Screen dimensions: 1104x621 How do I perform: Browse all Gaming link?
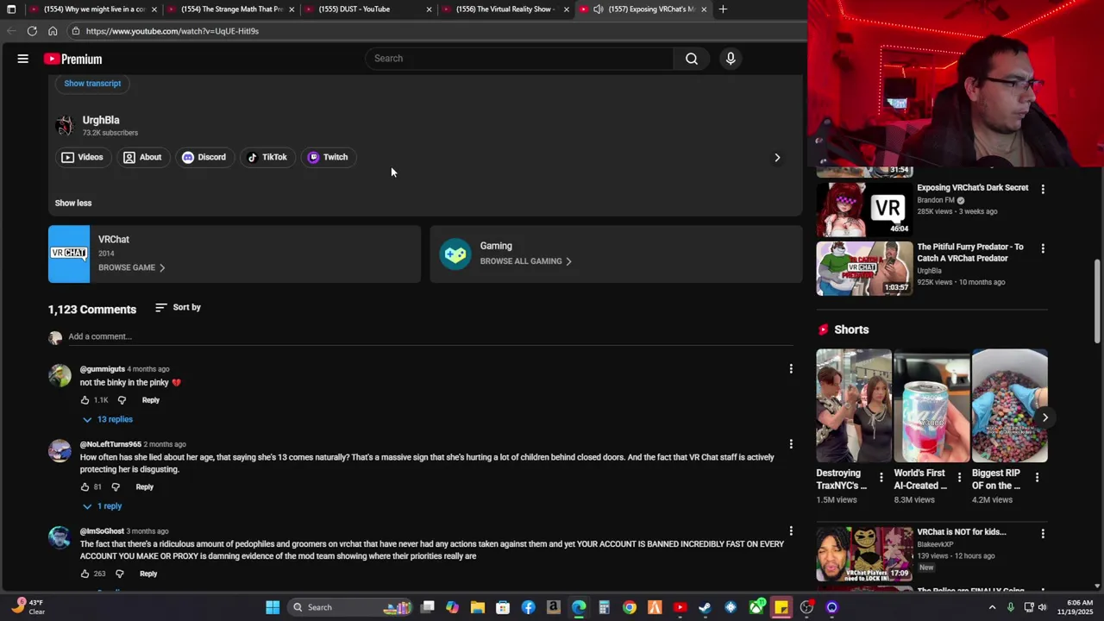tap(525, 261)
